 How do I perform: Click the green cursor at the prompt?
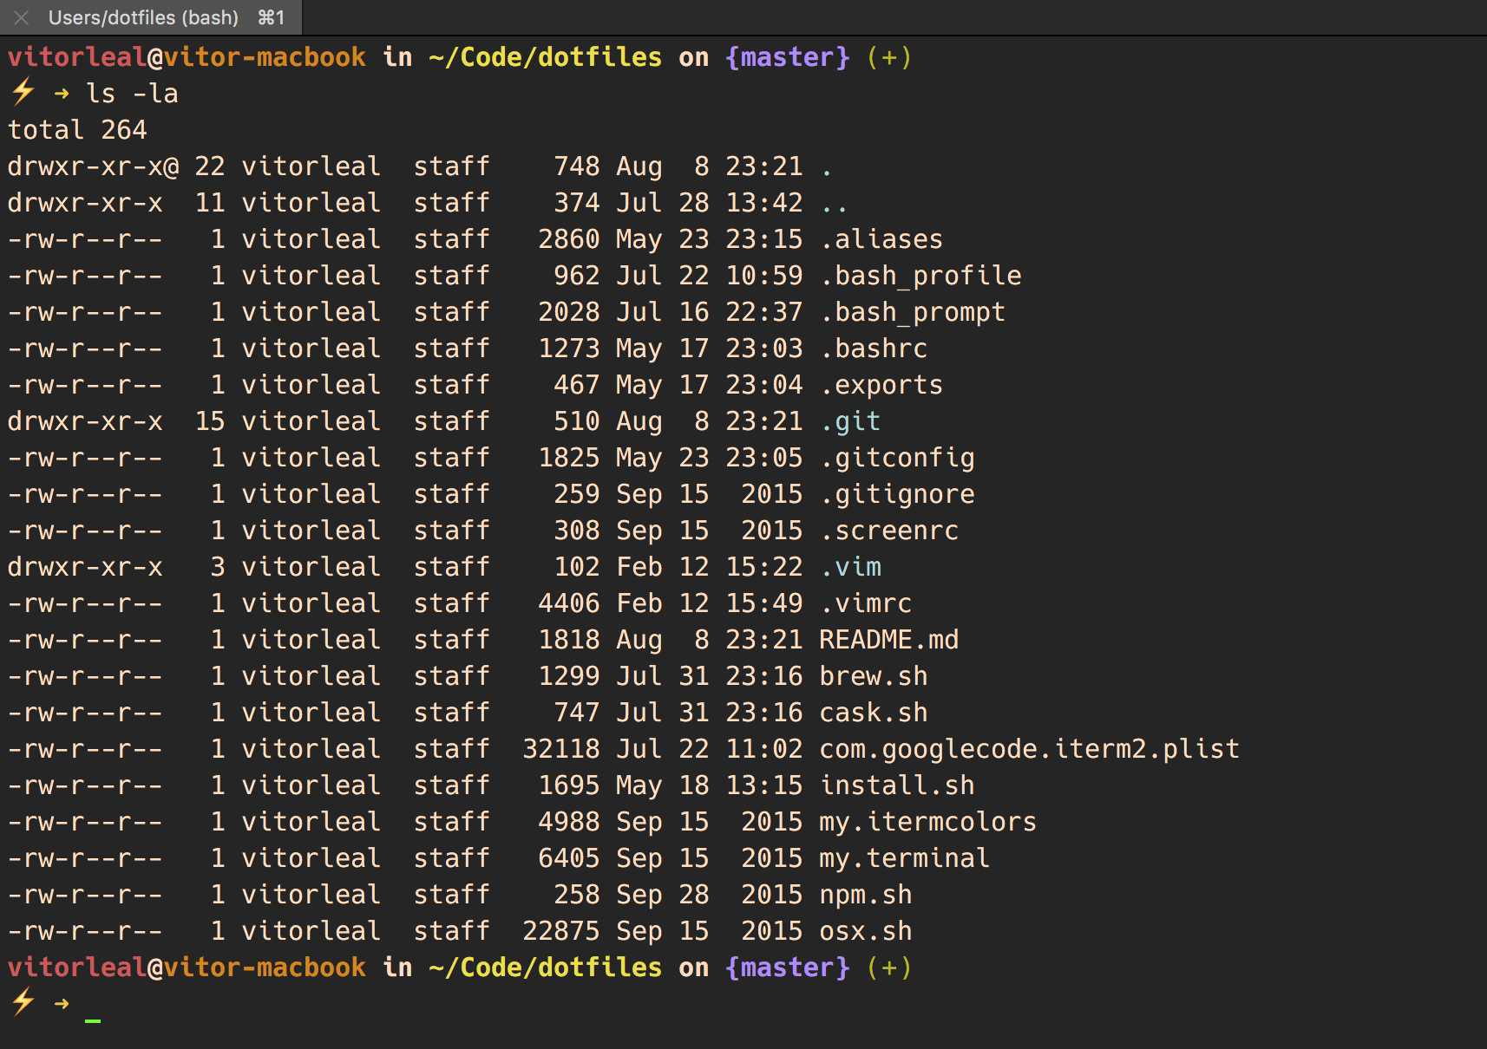coord(93,1020)
